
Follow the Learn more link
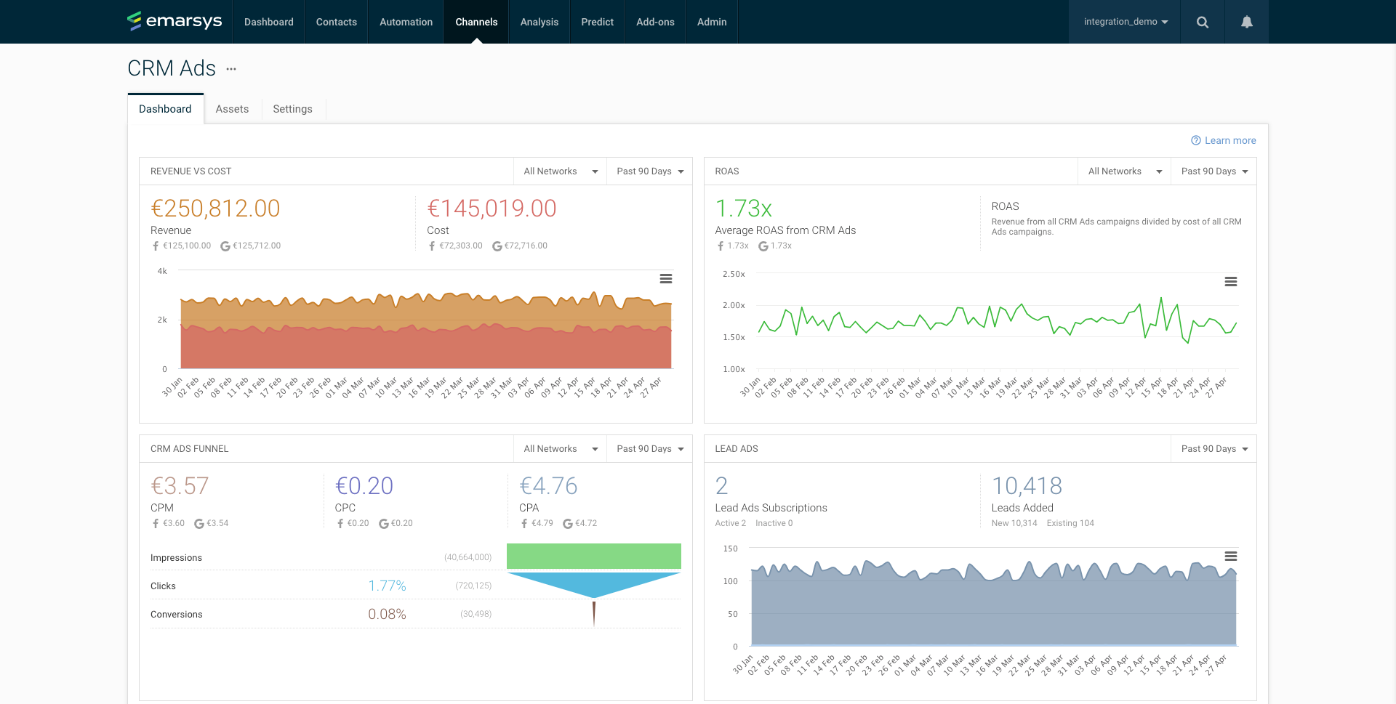tap(1229, 140)
